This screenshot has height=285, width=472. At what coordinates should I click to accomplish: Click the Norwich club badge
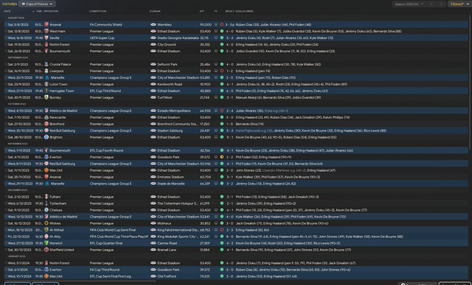click(x=46, y=243)
